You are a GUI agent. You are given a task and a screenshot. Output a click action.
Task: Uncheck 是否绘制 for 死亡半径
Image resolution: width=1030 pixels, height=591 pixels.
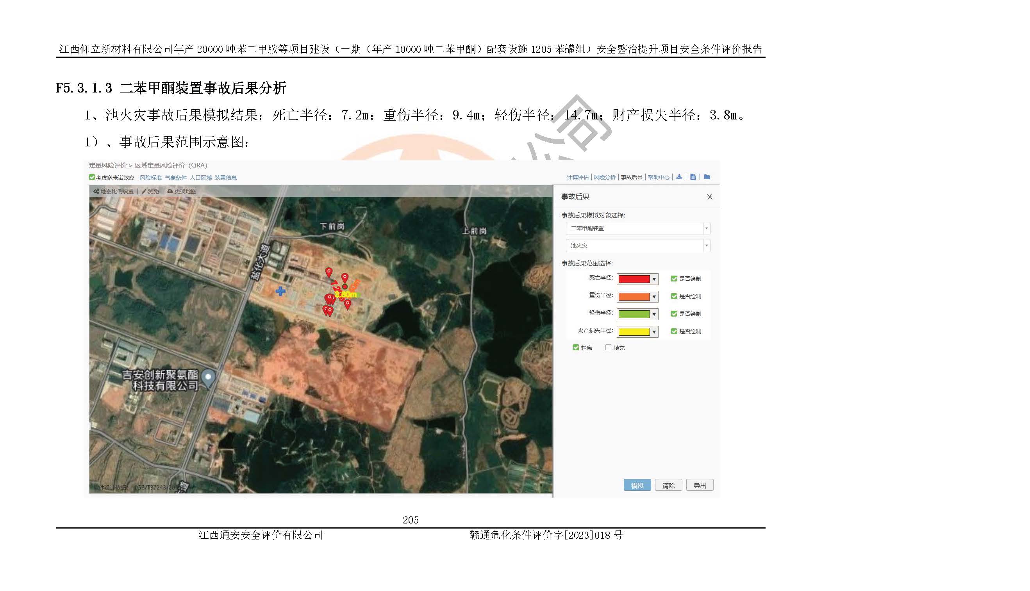[x=674, y=279]
